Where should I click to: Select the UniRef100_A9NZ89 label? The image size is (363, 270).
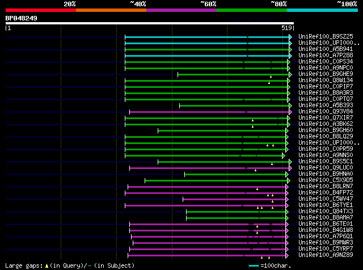[x=326, y=255]
